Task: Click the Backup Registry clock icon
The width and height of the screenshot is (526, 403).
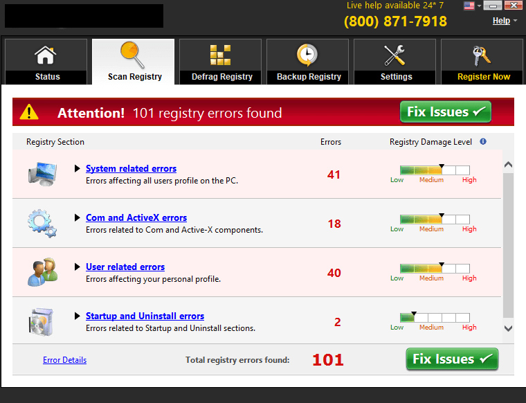Action: (308, 55)
